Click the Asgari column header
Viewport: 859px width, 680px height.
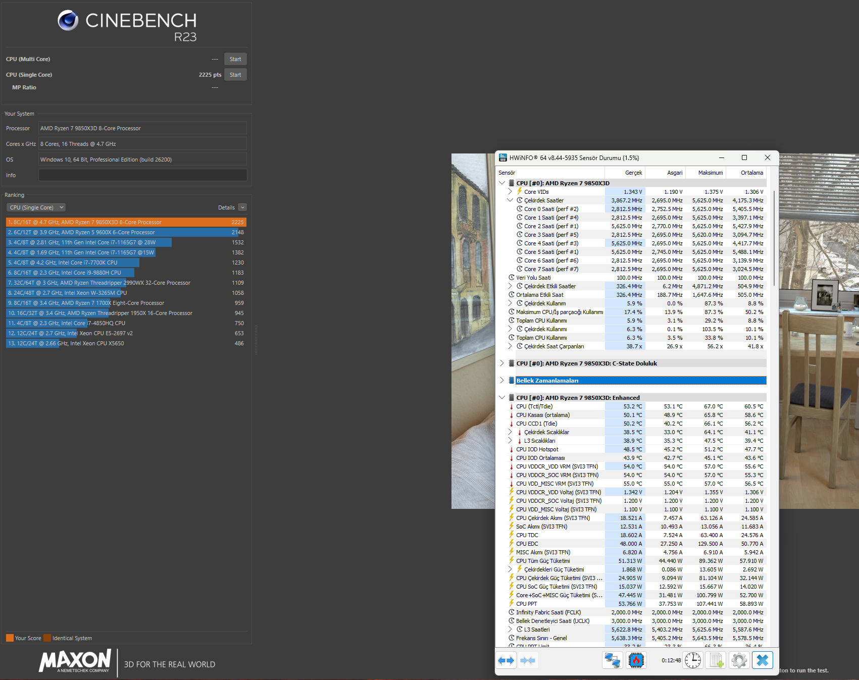point(675,173)
